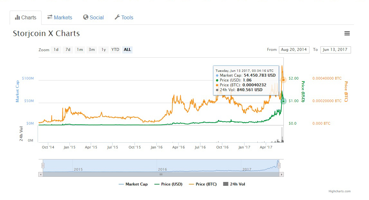Click the orange Price (BTC) hover marker
The height and width of the screenshot is (200, 369).
283,80
